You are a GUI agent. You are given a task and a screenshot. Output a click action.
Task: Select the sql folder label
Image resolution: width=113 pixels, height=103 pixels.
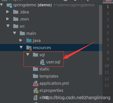(42, 55)
